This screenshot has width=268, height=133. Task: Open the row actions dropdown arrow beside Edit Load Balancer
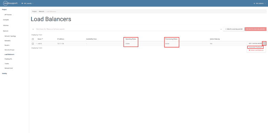264,44
